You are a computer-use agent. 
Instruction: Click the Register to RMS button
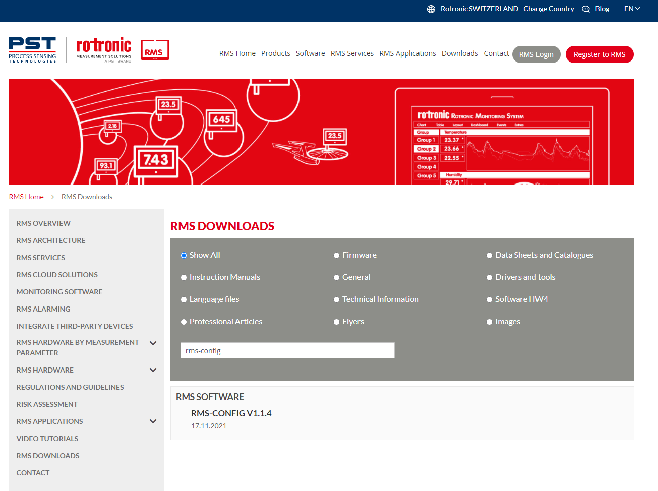click(600, 54)
